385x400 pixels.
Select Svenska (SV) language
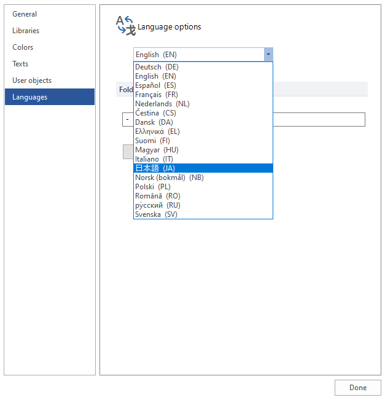tap(203, 214)
